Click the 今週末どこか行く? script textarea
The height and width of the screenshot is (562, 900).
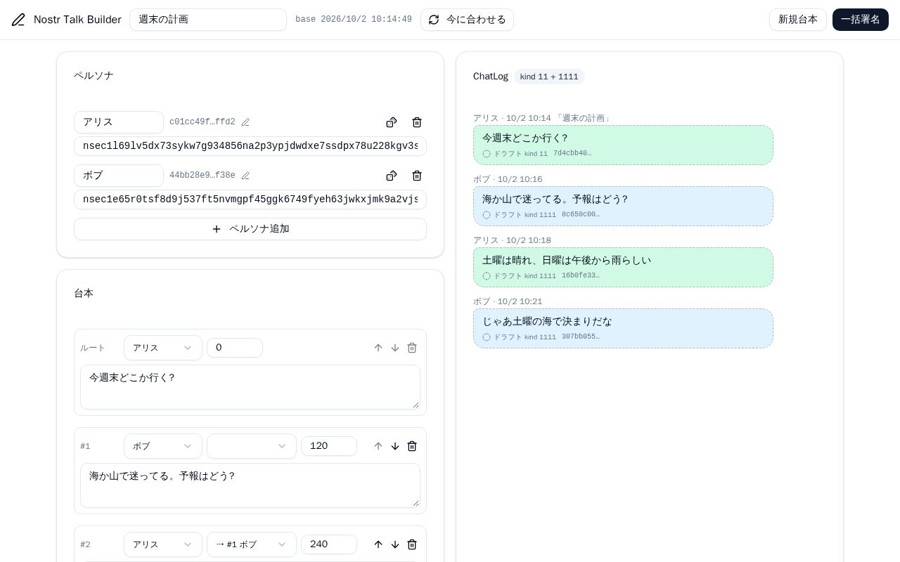click(250, 387)
